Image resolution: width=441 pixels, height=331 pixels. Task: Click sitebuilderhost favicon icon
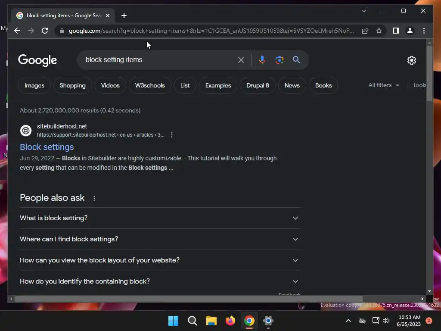pyautogui.click(x=26, y=130)
